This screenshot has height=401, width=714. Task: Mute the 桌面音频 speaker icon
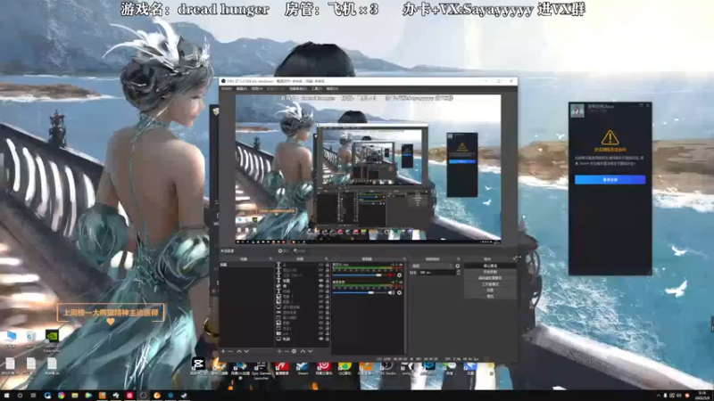click(x=391, y=293)
